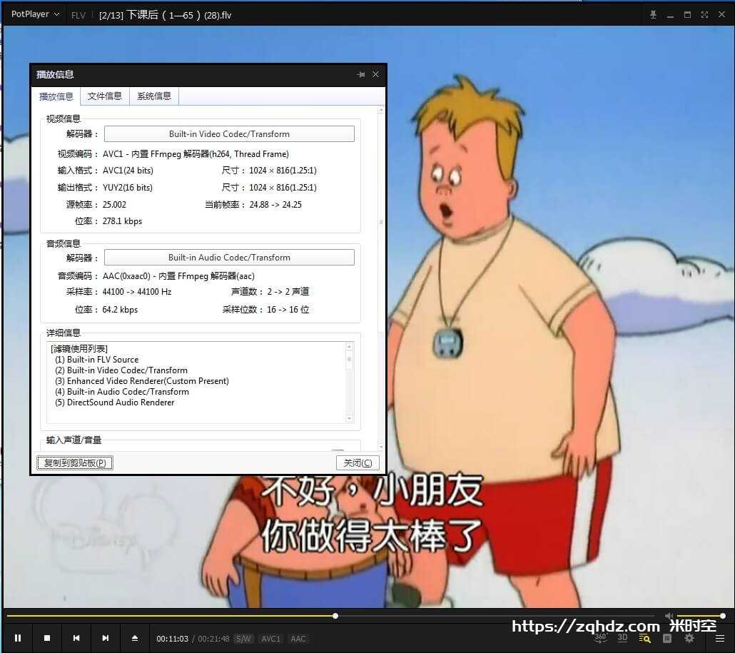Toggle 360° video mode
This screenshot has height=653, width=735.
[x=600, y=637]
